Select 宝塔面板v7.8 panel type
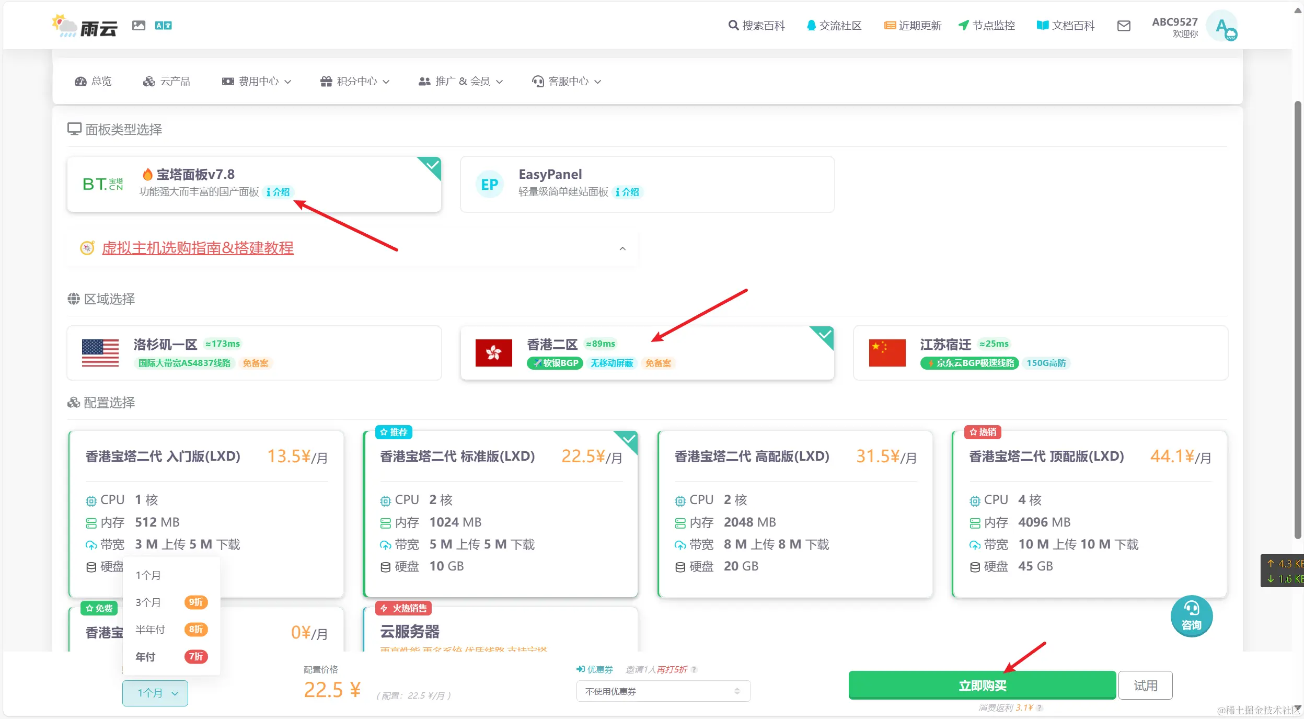The width and height of the screenshot is (1304, 719). pos(254,184)
